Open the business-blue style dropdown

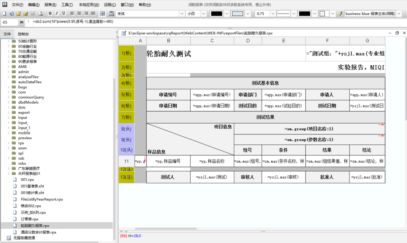pyautogui.click(x=399, y=14)
